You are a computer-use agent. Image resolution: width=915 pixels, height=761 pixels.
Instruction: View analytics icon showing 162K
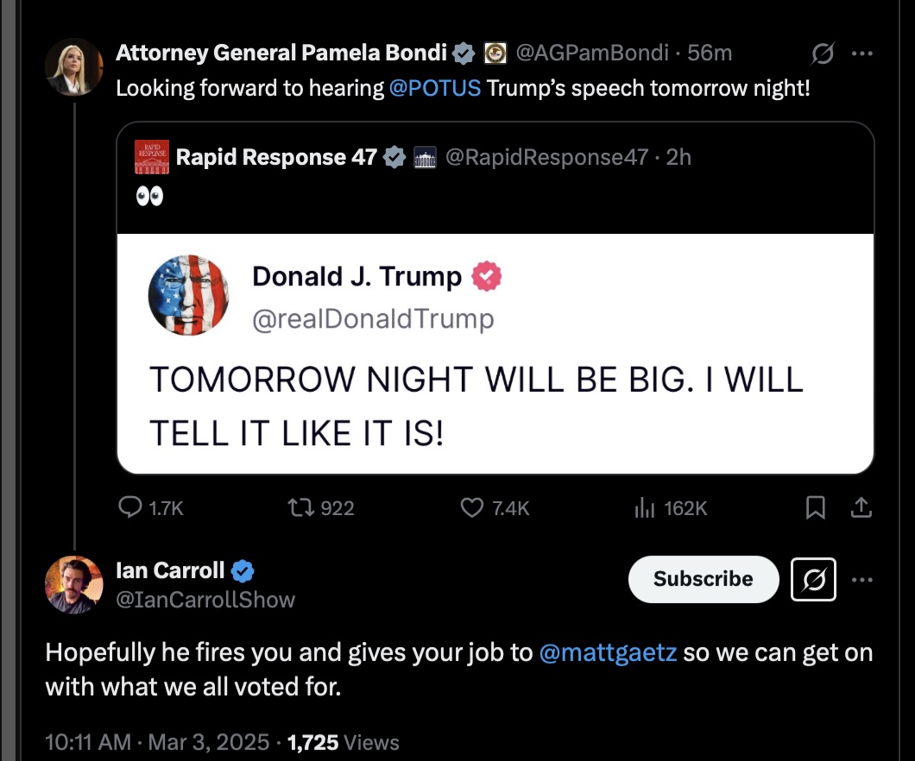point(644,507)
